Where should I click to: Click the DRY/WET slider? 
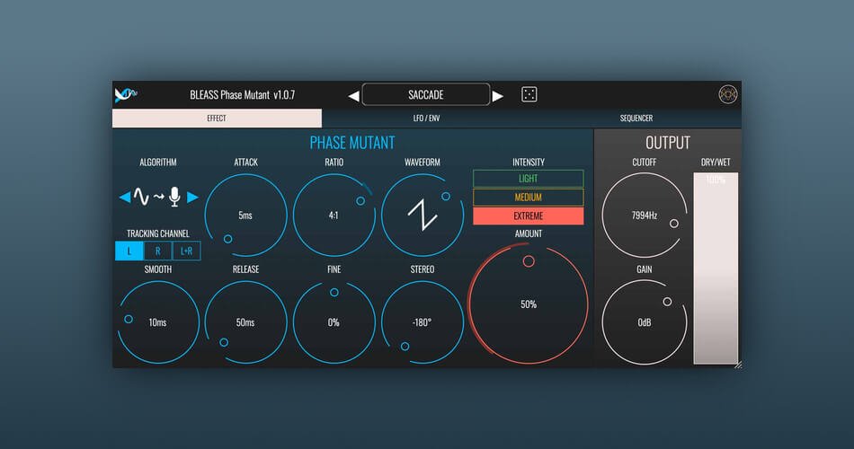[x=715, y=269]
